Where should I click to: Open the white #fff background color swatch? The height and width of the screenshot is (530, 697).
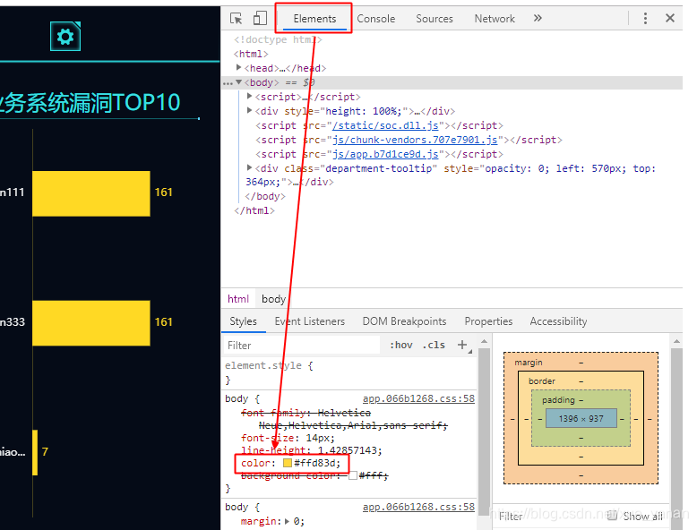coord(353,475)
